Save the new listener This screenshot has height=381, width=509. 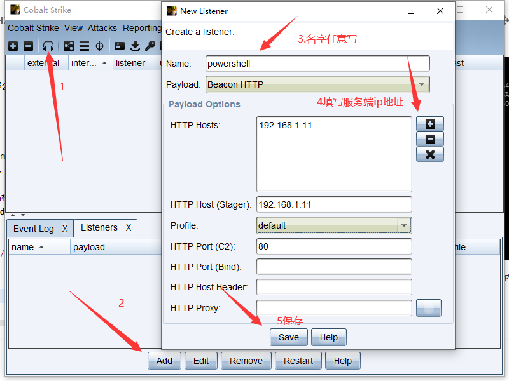289,337
